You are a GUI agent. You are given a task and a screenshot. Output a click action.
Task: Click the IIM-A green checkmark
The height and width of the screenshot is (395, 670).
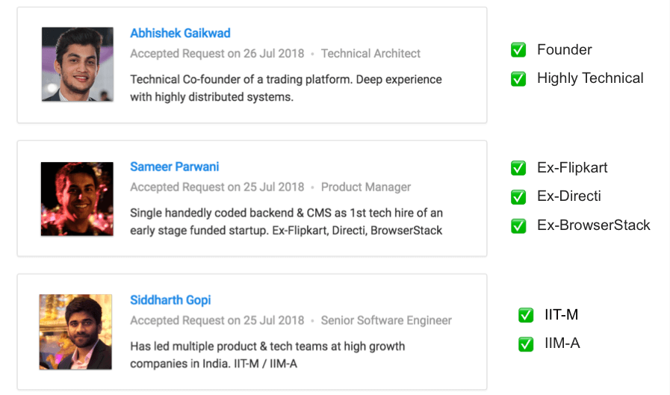[x=526, y=343]
